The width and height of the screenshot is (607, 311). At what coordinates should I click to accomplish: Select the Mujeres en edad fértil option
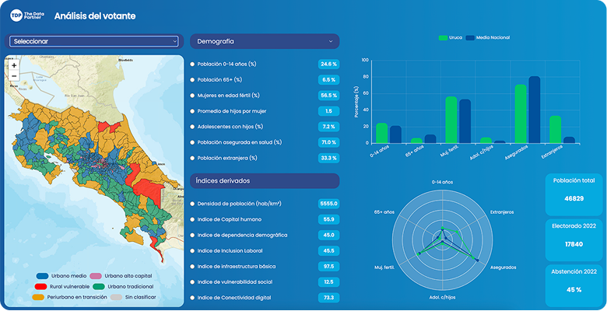[x=193, y=95]
